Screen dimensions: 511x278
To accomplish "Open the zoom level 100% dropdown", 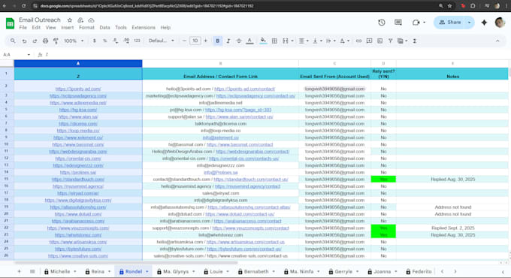I will pos(74,41).
